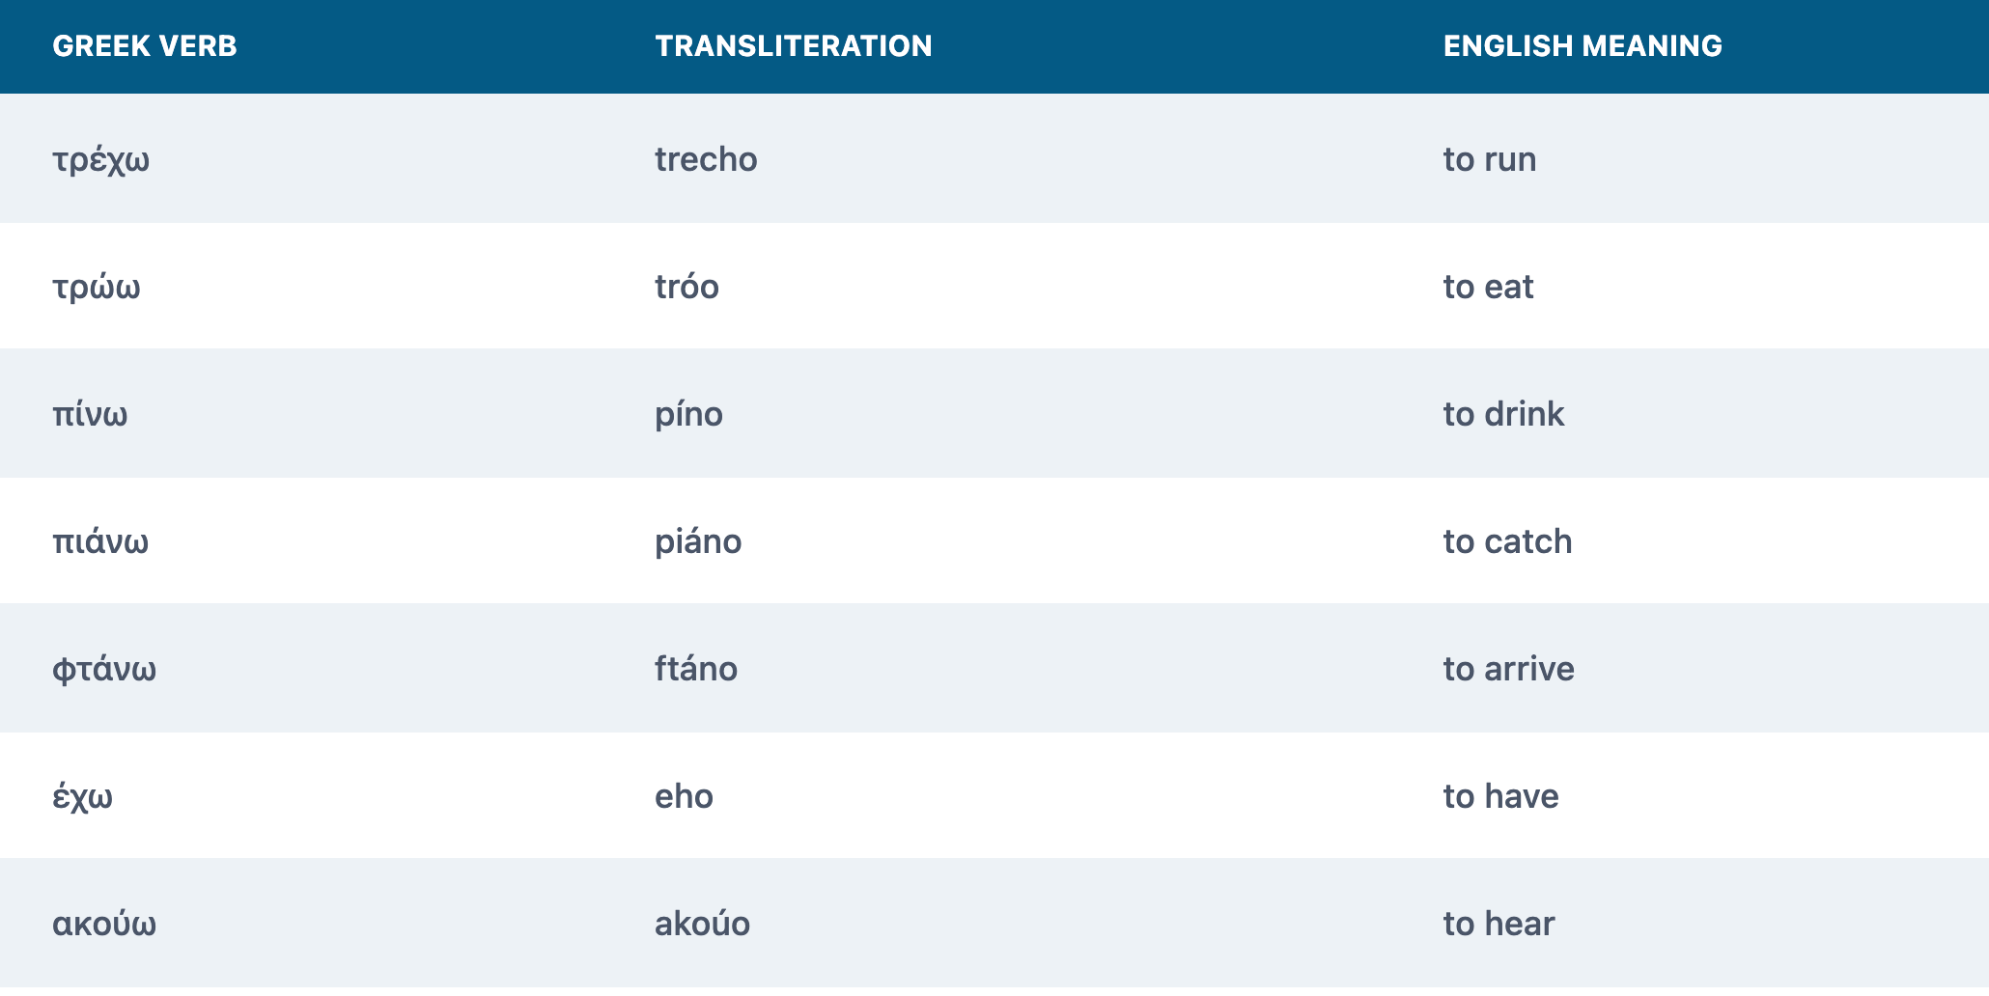1989x996 pixels.
Task: Click the meaning 'to eat'
Action: point(1488,287)
